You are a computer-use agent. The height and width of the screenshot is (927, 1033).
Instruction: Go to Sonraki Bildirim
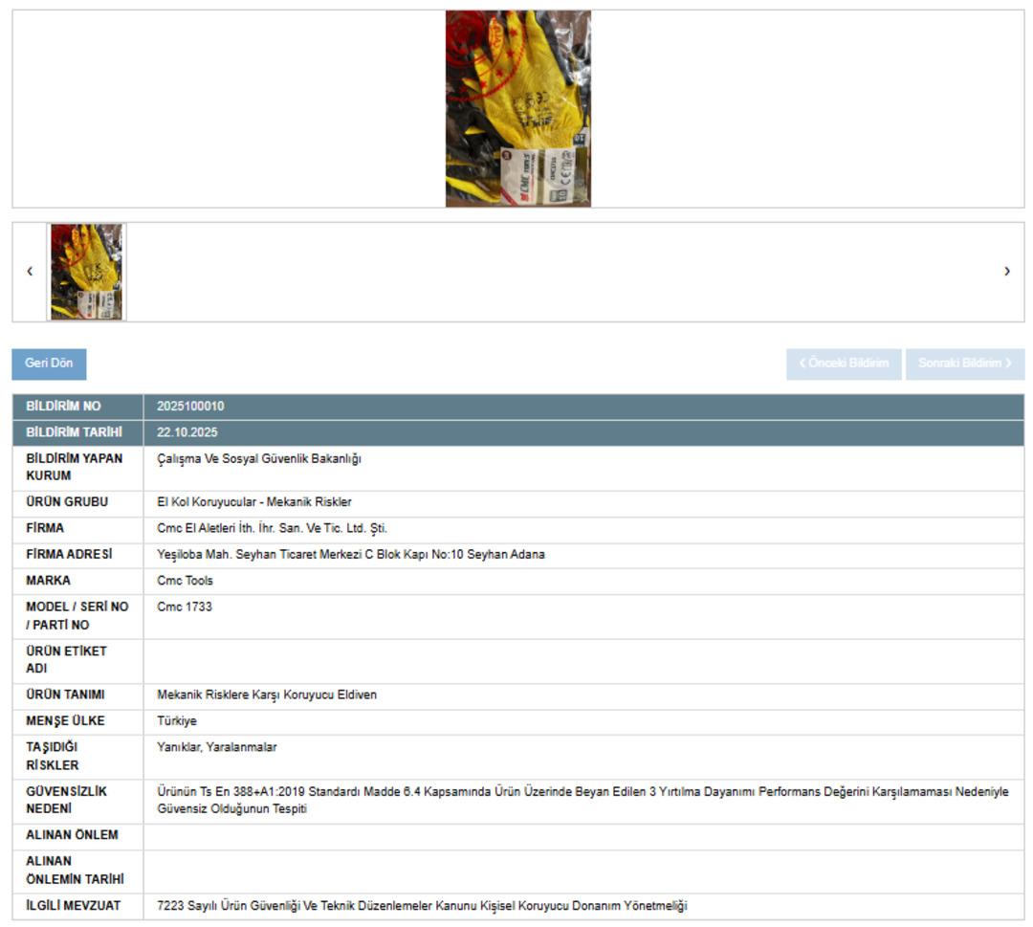(x=964, y=364)
